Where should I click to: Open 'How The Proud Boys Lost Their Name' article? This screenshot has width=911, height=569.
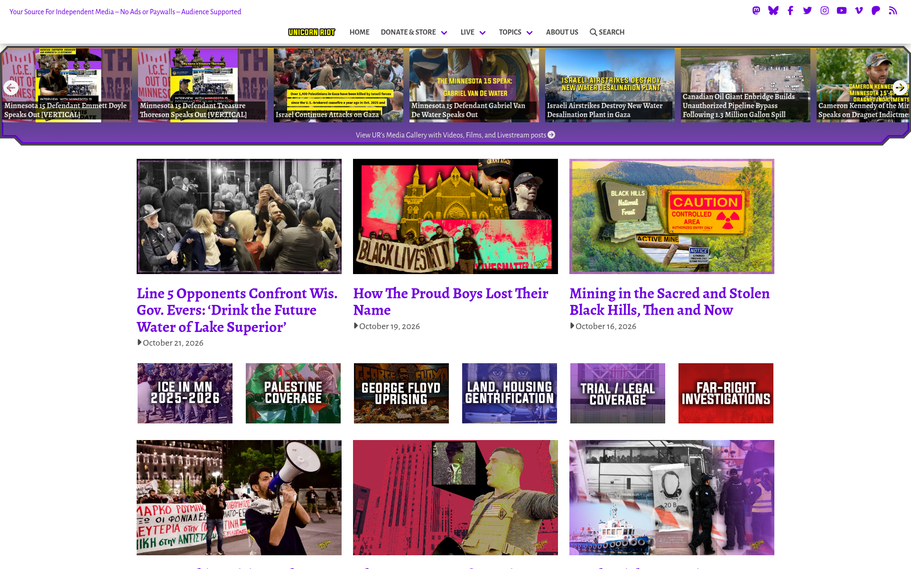[x=451, y=302]
